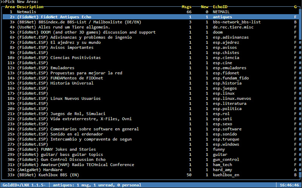Screen dimensions: 302x188
Task: Select the Historia Universal area
Action: tap(151, 83)
